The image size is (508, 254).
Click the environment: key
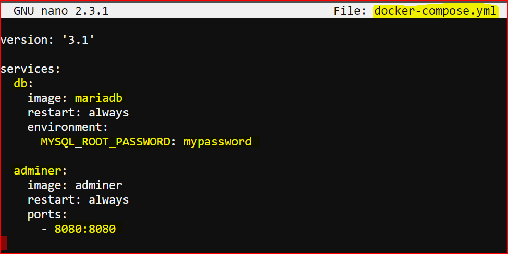click(67, 127)
